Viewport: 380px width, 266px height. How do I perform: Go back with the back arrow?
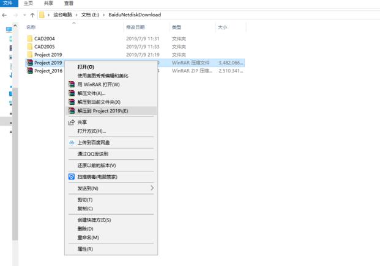click(x=4, y=15)
